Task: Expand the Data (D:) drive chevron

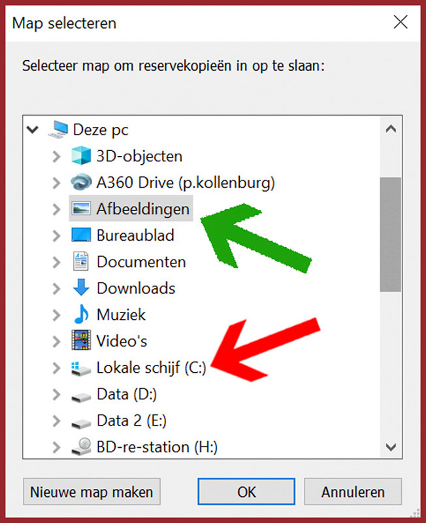Action: click(x=56, y=394)
